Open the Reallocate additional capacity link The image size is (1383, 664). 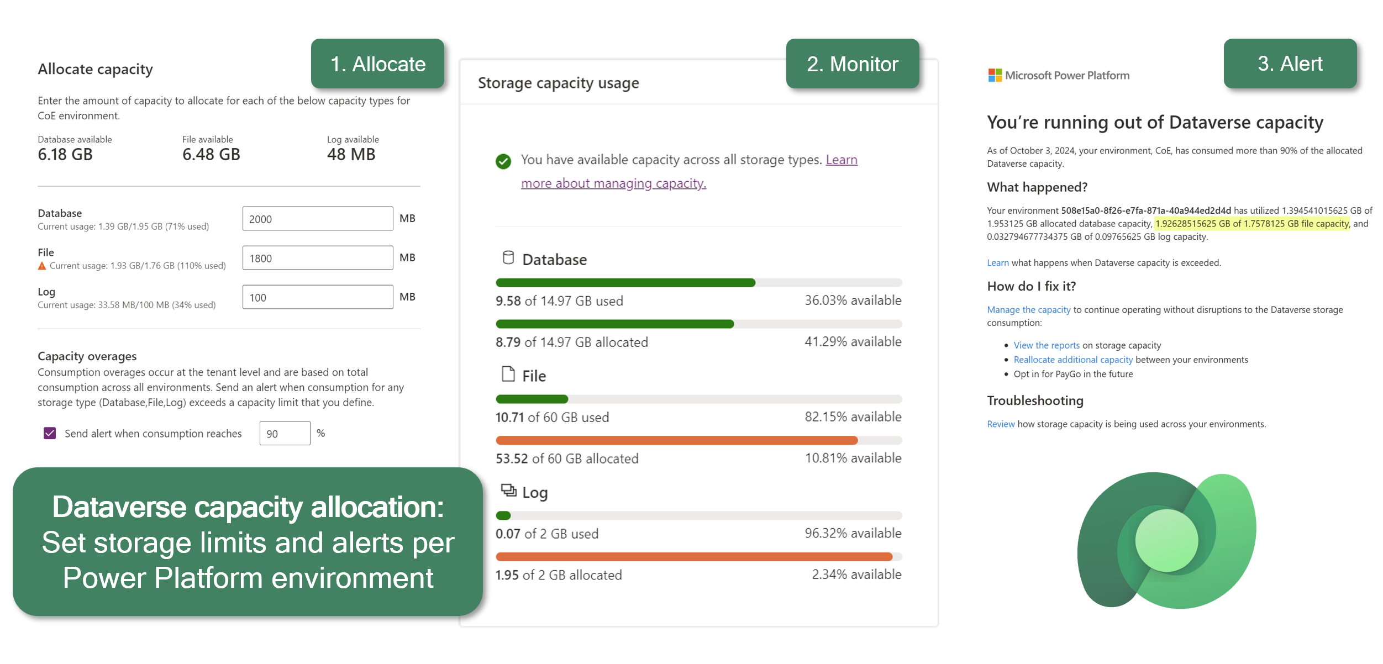click(x=1073, y=360)
